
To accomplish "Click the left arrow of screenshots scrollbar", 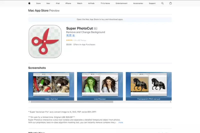I will click(x=29, y=102).
